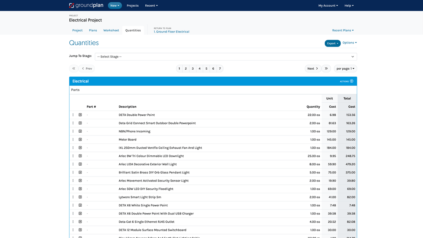Go to page 7 in pagination
This screenshot has width=423, height=238.
(x=220, y=69)
